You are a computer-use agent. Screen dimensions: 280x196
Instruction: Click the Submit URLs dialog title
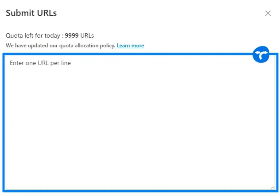31,13
